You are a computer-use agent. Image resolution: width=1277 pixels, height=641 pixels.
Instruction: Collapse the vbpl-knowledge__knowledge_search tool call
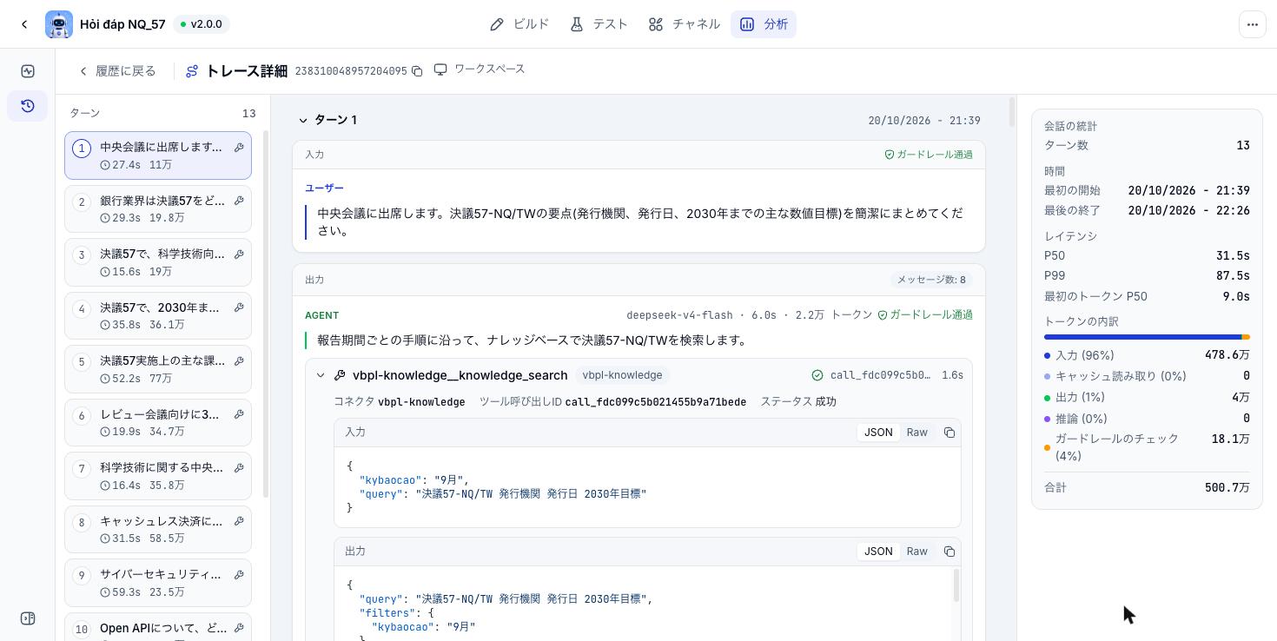[321, 375]
